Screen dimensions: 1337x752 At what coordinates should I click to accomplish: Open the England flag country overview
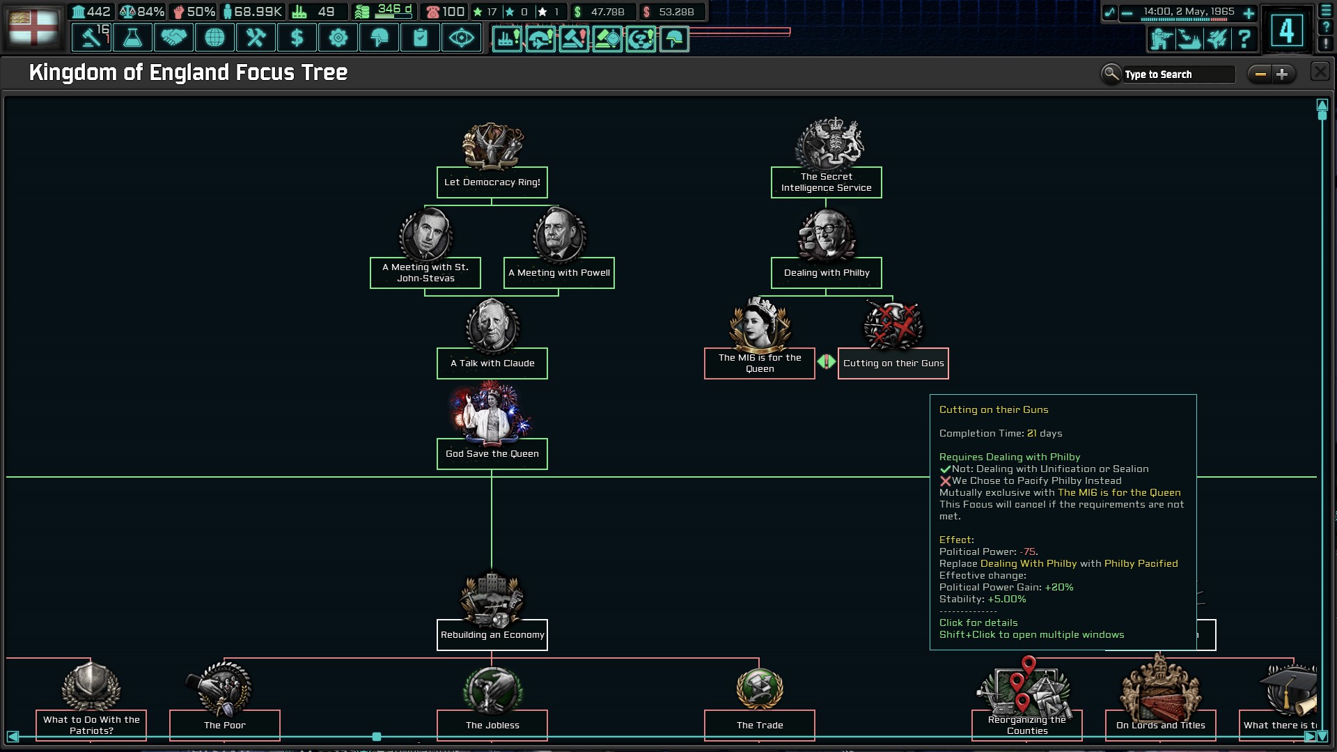(x=33, y=28)
